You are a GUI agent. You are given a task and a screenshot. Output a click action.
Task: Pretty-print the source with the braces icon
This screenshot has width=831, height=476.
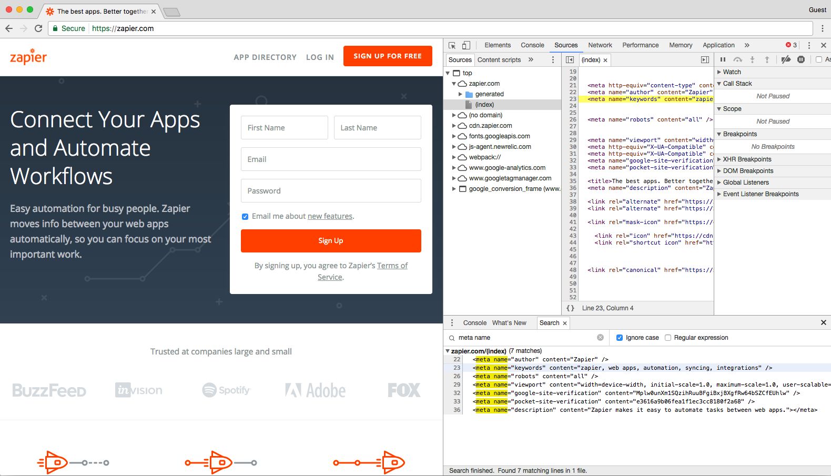click(x=570, y=308)
